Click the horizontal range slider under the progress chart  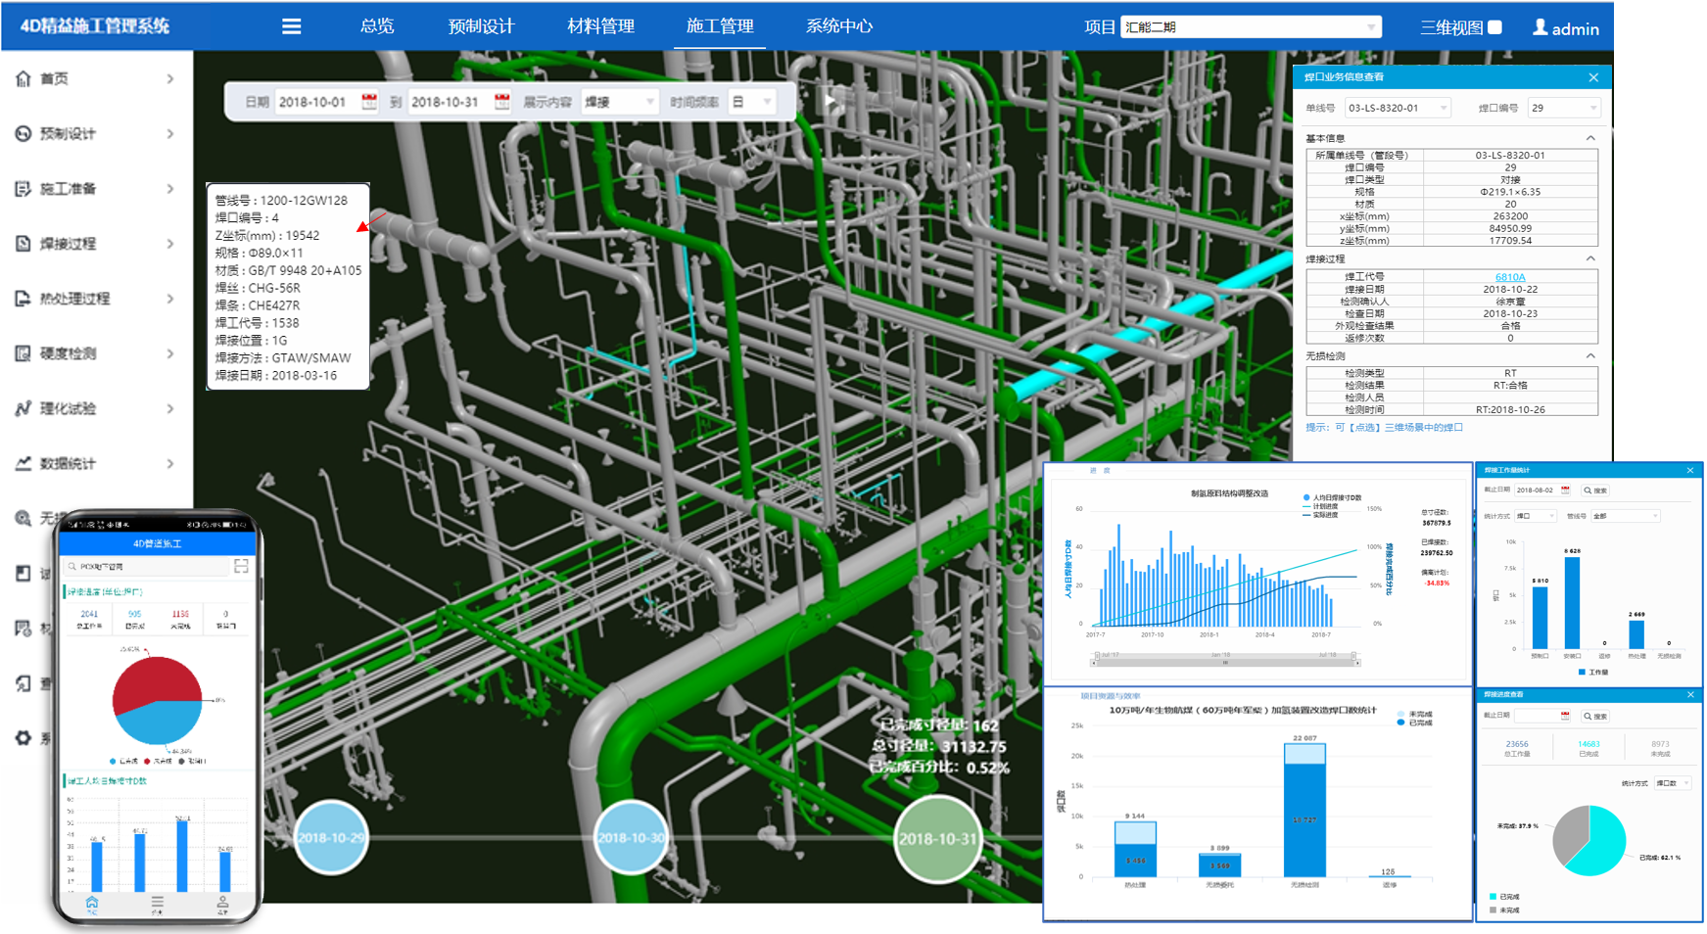(x=1224, y=663)
